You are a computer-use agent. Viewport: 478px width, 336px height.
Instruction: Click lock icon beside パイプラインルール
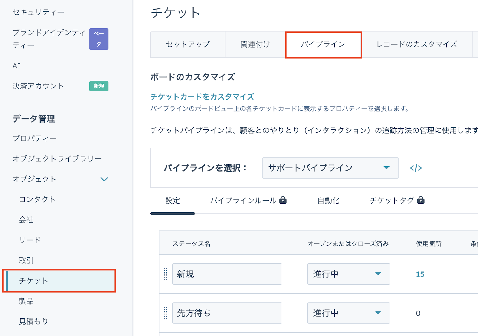tap(283, 200)
